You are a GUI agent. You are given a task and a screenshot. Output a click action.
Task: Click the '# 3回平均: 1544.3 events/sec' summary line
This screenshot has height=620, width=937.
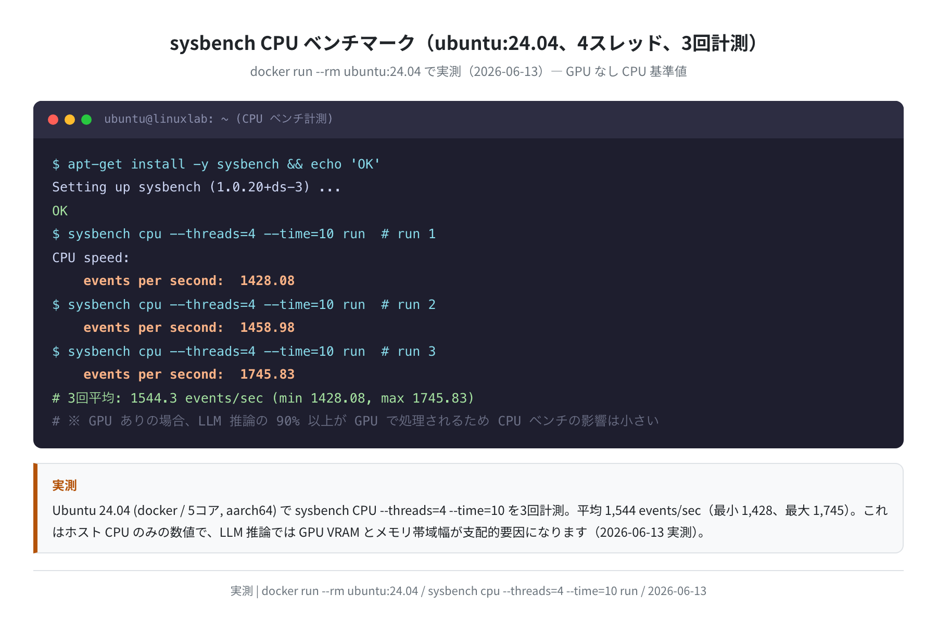[x=263, y=398]
